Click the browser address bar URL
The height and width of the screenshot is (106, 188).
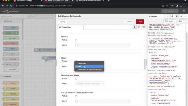51,6
